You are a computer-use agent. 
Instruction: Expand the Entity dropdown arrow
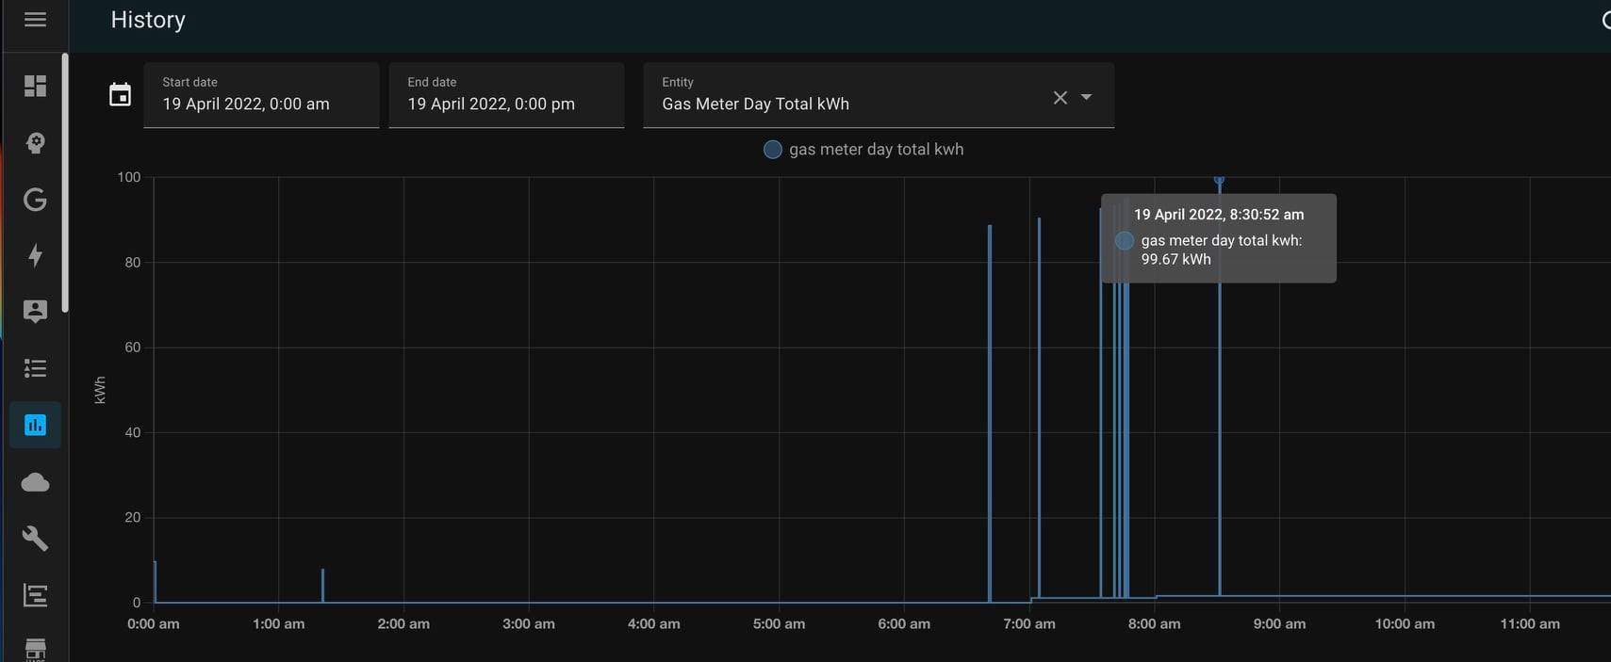[x=1086, y=97]
